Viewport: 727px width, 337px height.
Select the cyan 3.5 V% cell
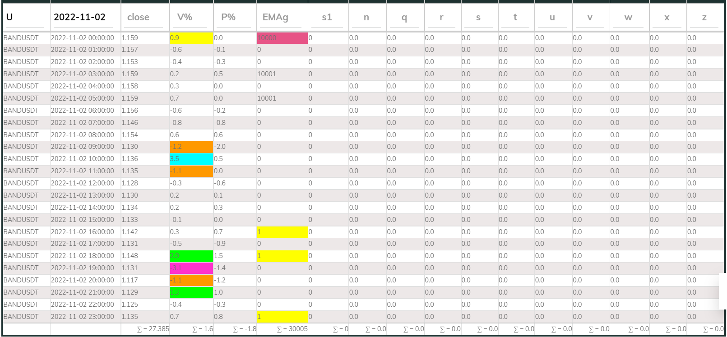(x=191, y=159)
